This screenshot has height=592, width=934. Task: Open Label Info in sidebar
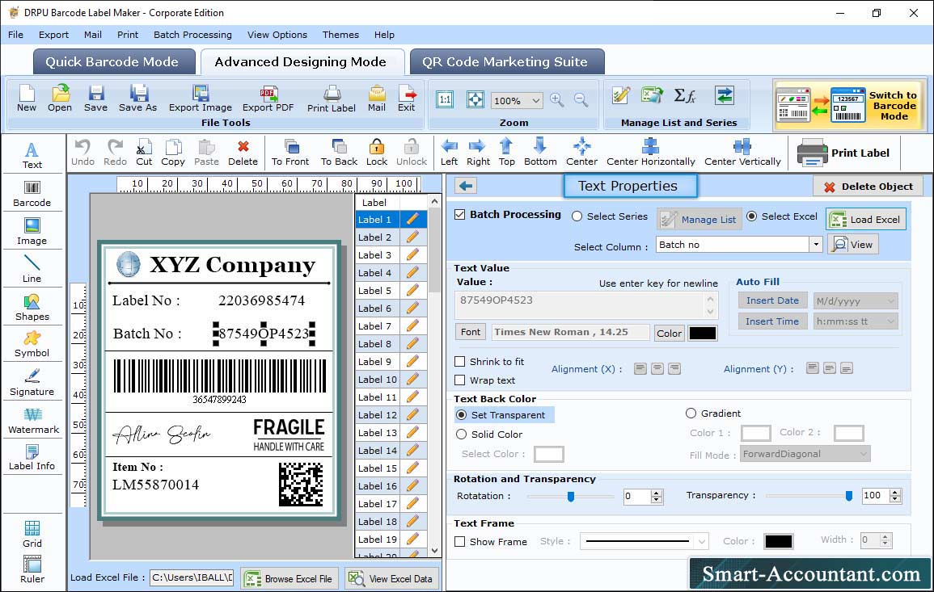pos(32,458)
